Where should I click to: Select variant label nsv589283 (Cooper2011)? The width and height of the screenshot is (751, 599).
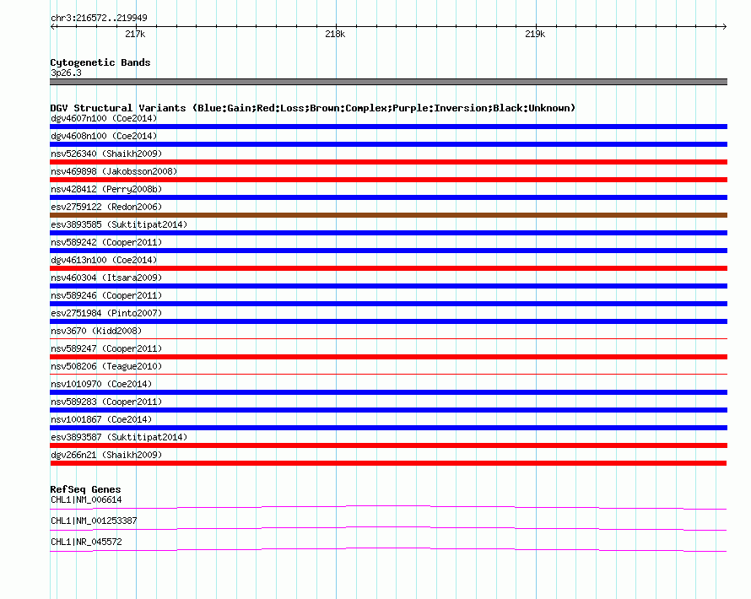click(106, 402)
